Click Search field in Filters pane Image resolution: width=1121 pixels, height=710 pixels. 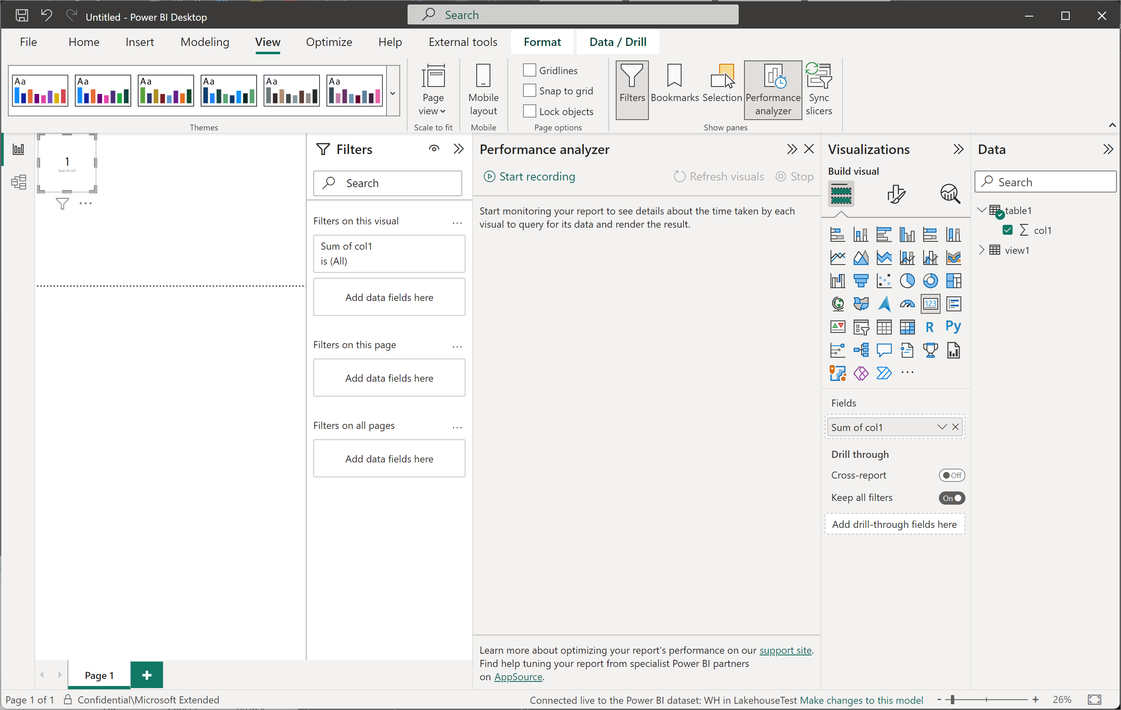pyautogui.click(x=390, y=182)
